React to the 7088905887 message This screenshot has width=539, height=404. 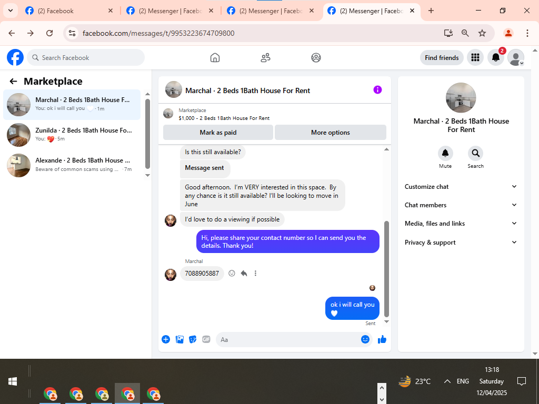click(x=232, y=273)
